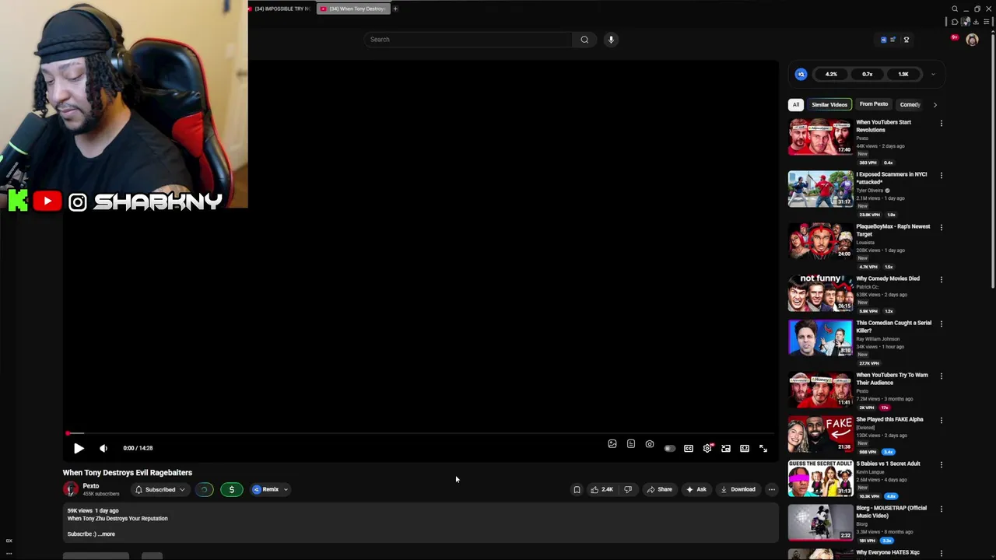Click the vidIQ stats logo icon
Screen dimensions: 996x560
click(x=801, y=75)
